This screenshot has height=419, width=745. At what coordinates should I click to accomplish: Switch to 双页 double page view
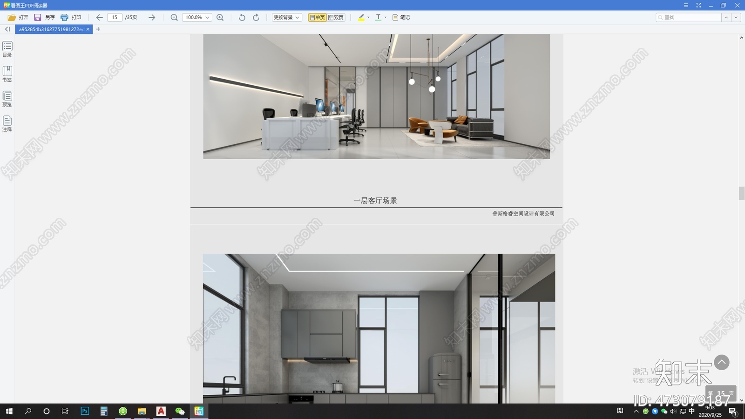[336, 17]
